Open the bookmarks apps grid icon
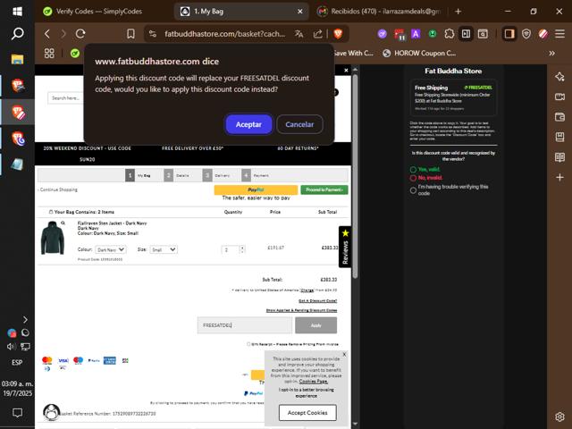572x429 pixels. click(x=49, y=54)
